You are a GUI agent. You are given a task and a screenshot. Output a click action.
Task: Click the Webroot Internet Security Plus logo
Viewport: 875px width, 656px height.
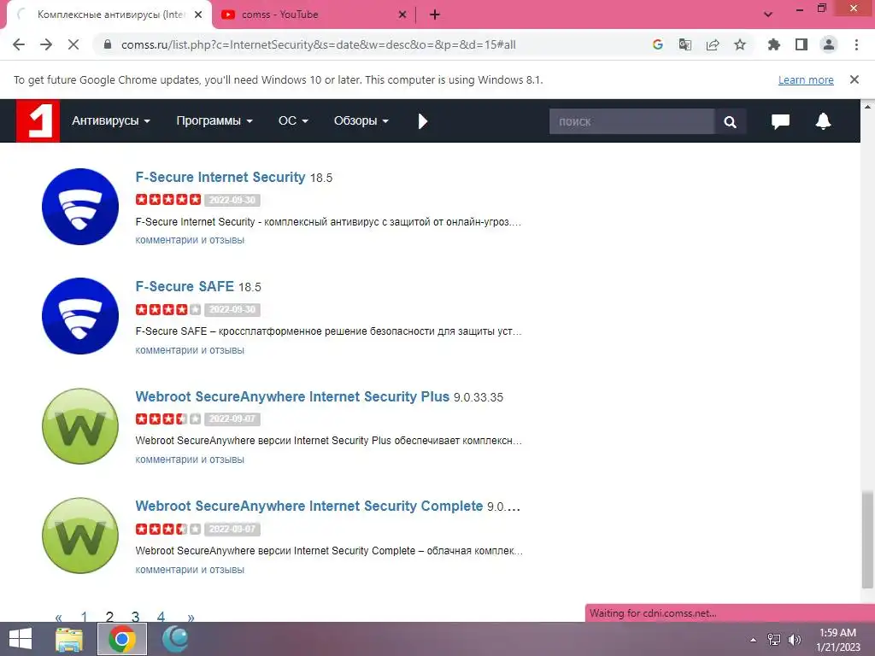pos(80,426)
